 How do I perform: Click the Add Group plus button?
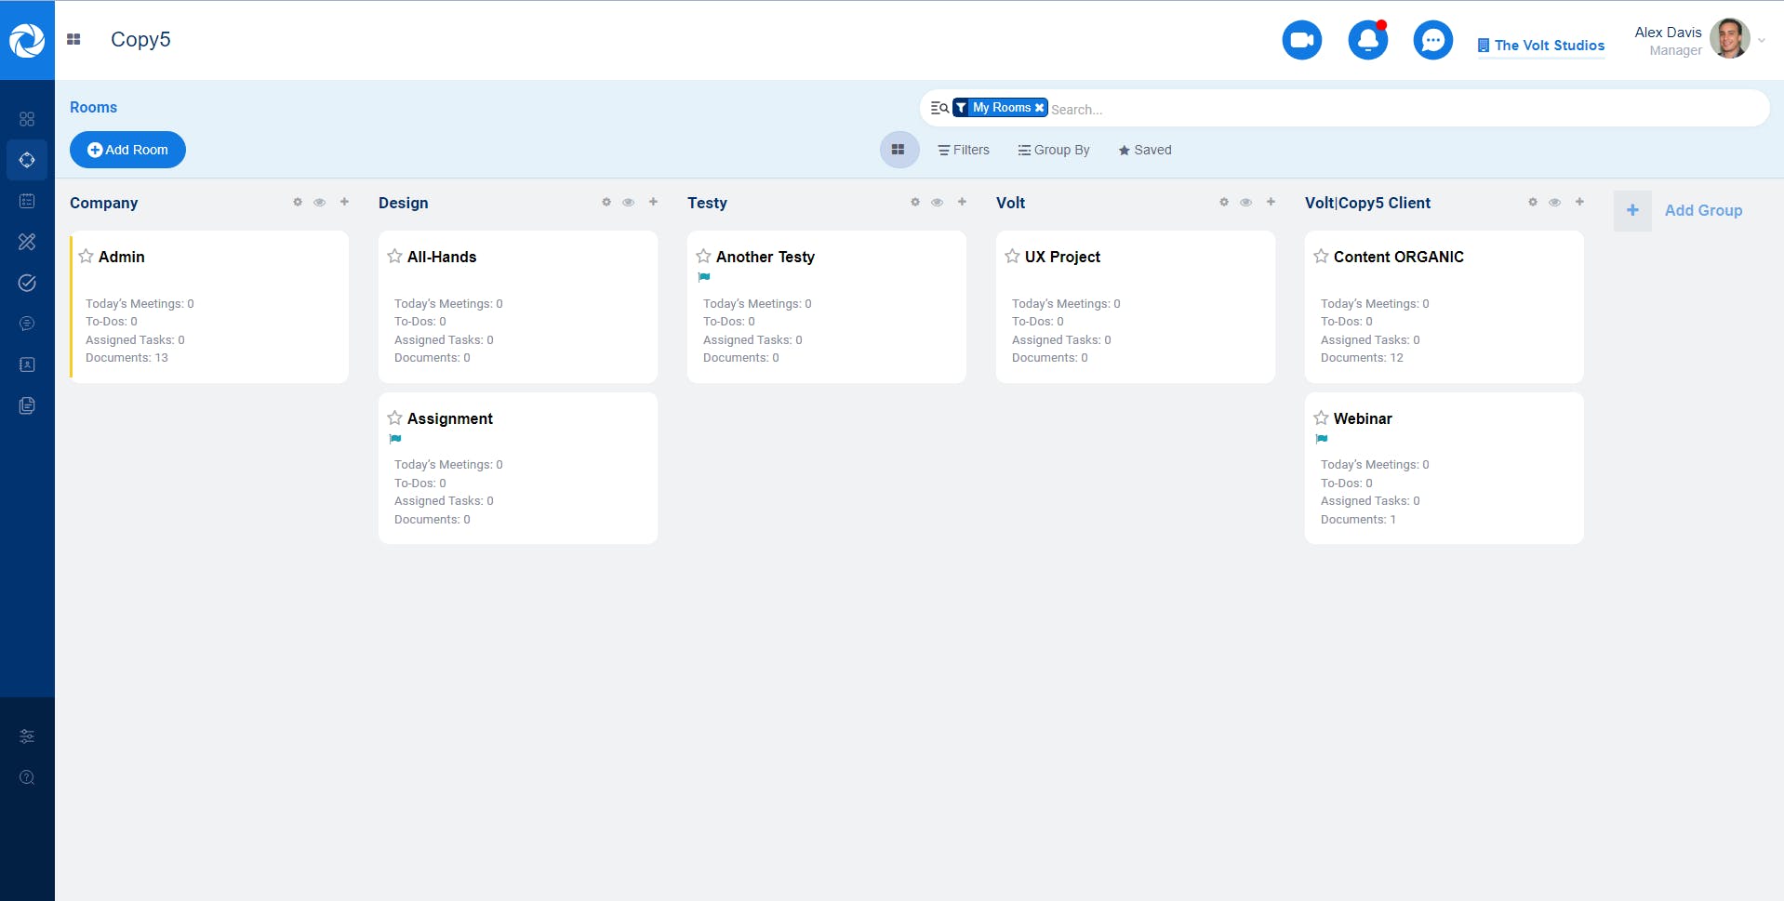click(1632, 210)
